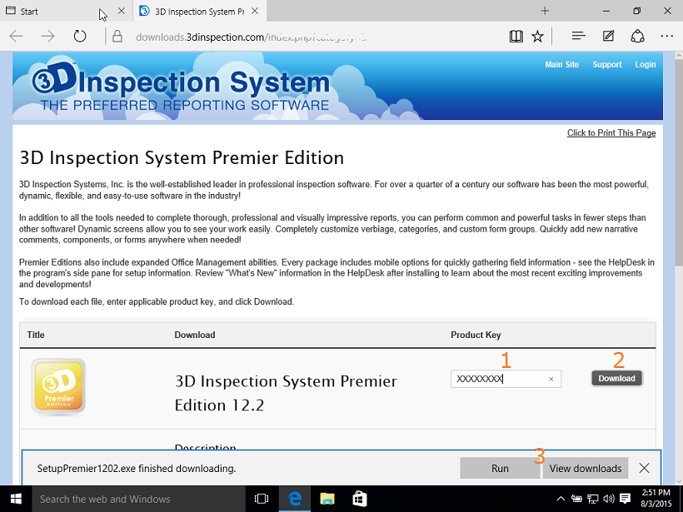
Task: Click the volume speaker icon
Action: click(609, 499)
